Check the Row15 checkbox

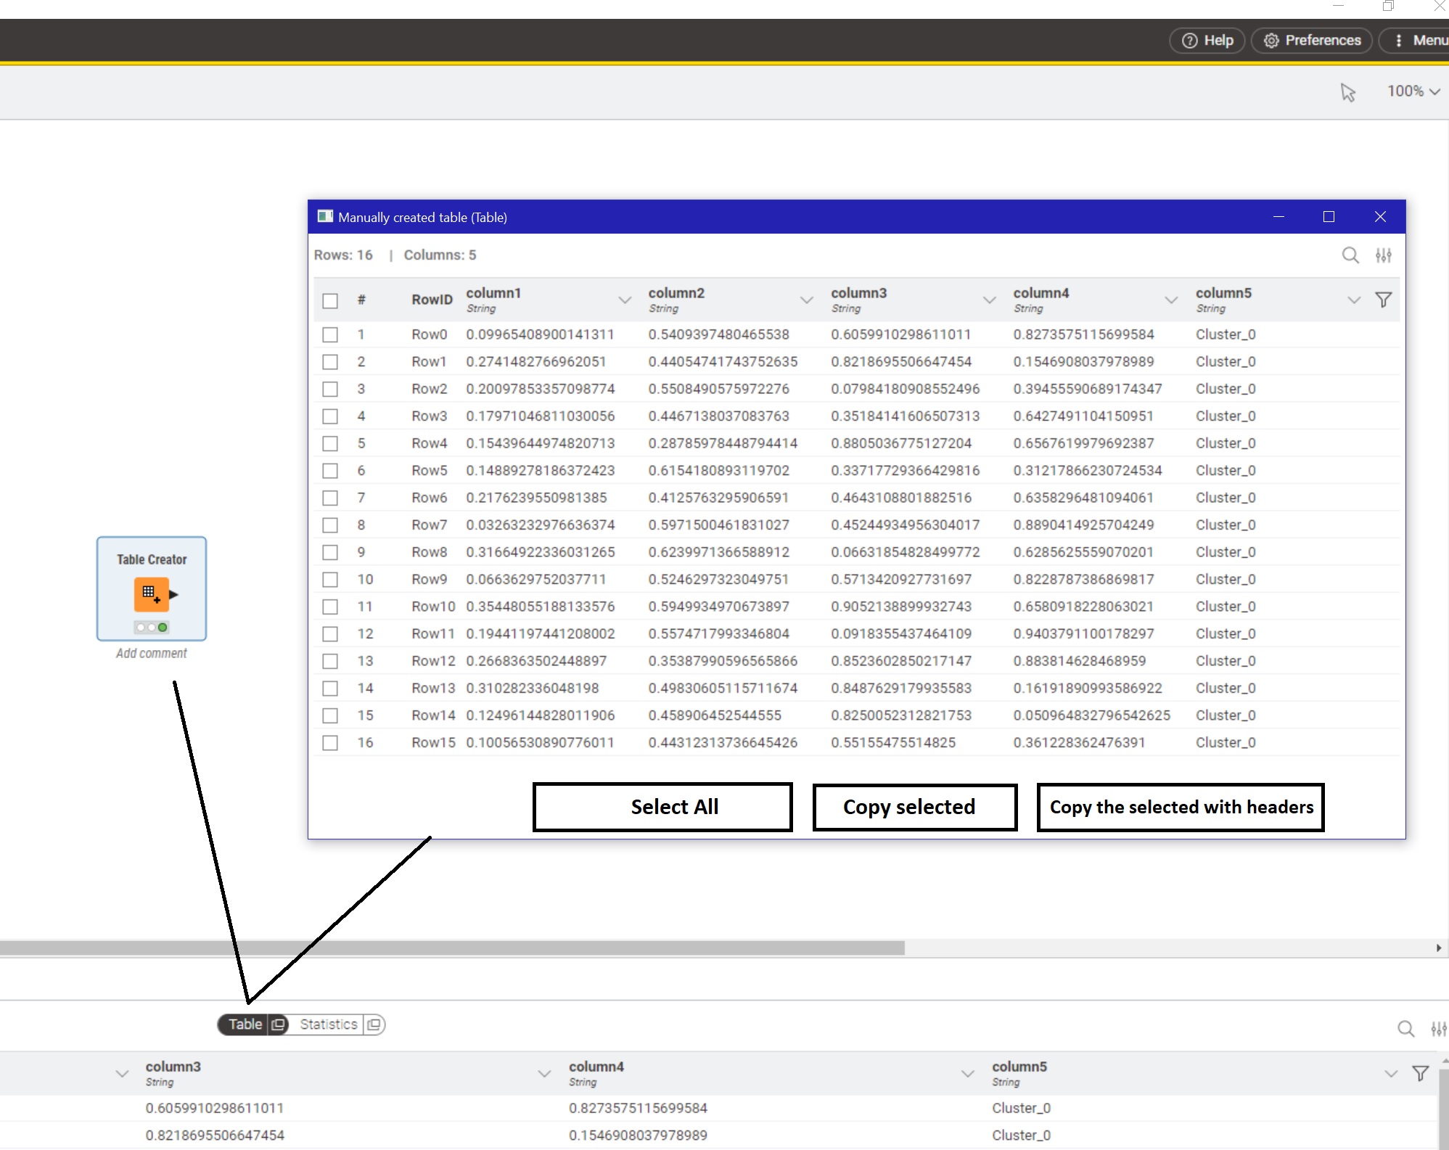330,742
